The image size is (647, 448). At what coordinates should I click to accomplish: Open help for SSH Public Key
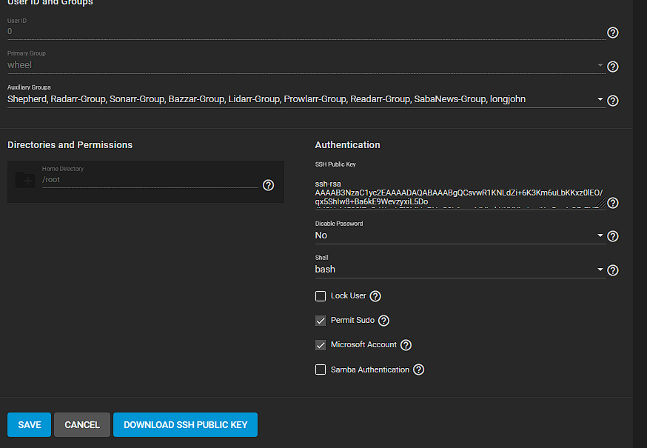(612, 203)
